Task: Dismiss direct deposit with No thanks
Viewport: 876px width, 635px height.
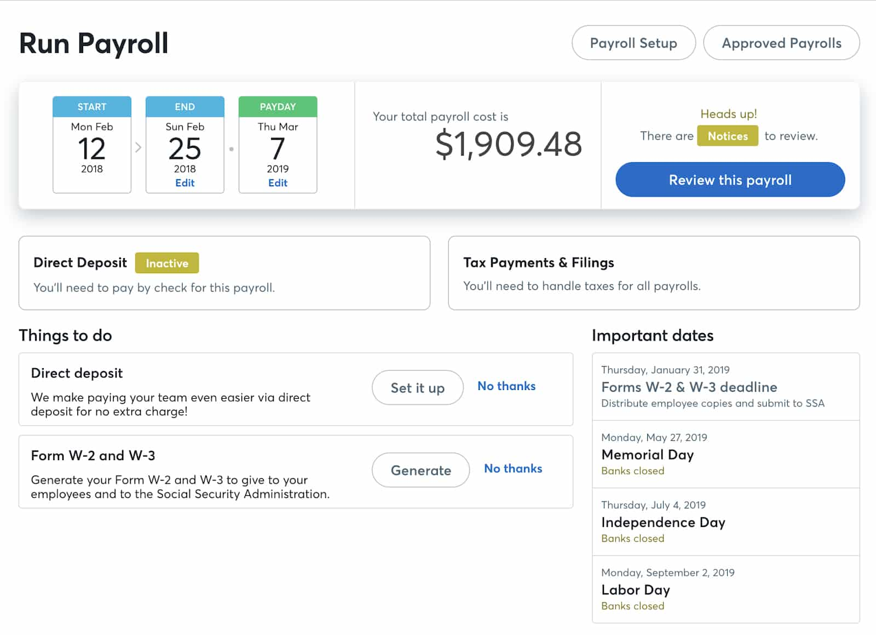Action: (506, 386)
